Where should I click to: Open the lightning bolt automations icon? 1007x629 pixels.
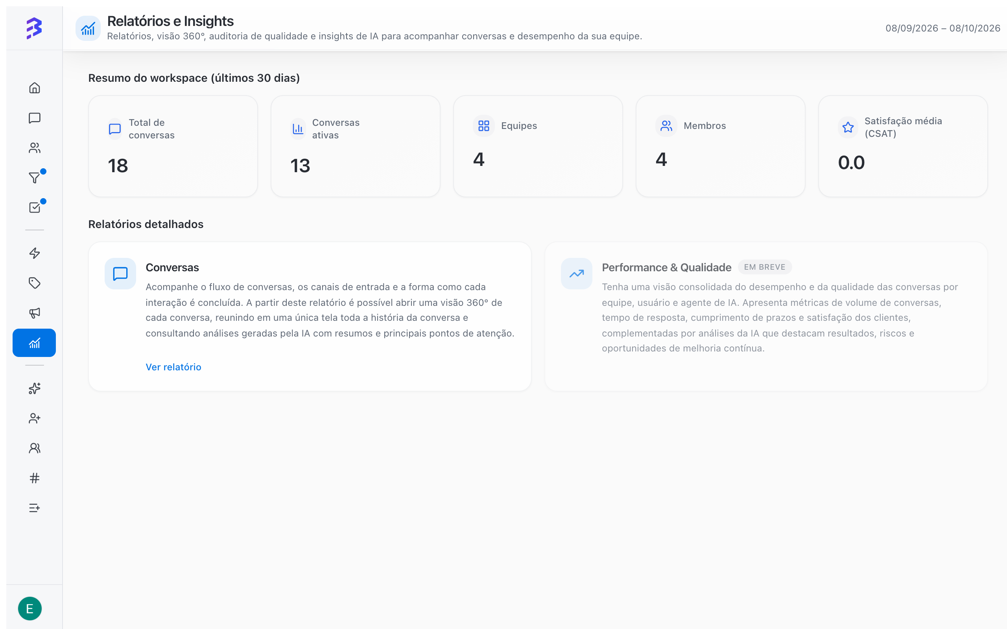tap(35, 253)
